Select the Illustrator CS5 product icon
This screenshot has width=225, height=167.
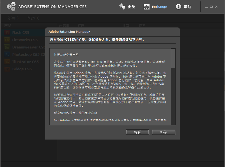tap(7, 62)
